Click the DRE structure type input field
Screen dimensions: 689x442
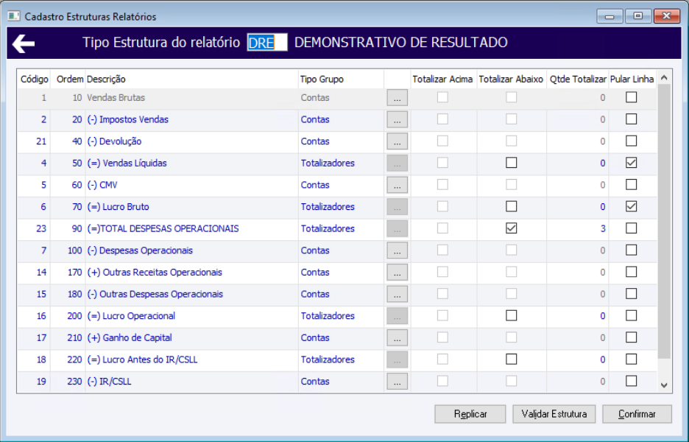pyautogui.click(x=266, y=43)
